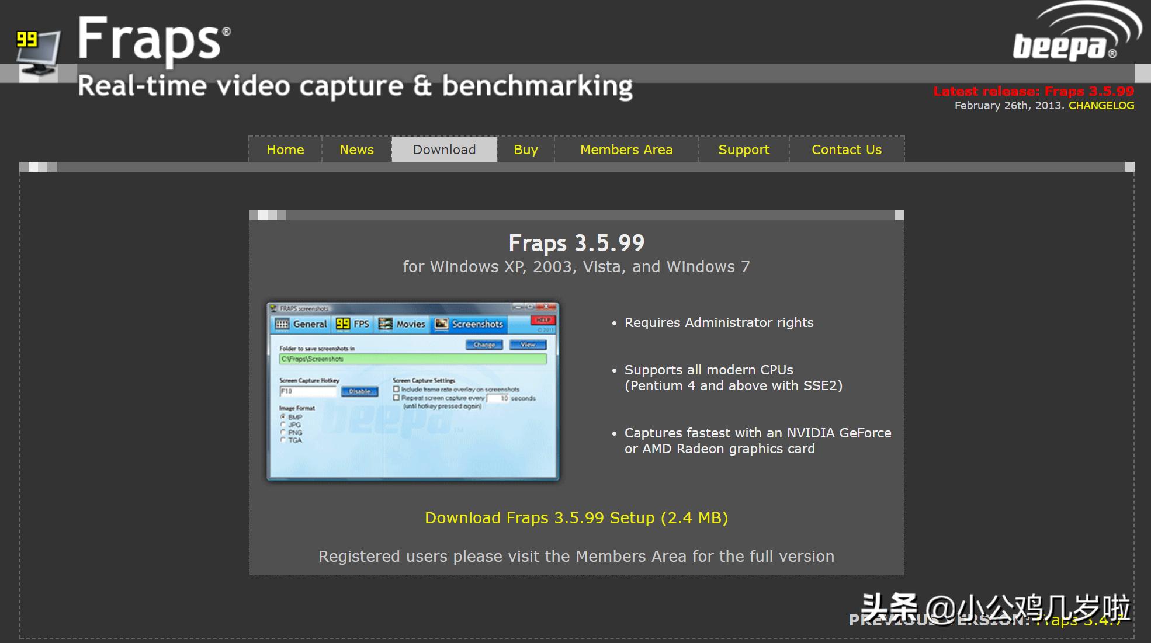This screenshot has height=643, width=1151.
Task: Select the PNG image format radio button
Action: coord(283,432)
